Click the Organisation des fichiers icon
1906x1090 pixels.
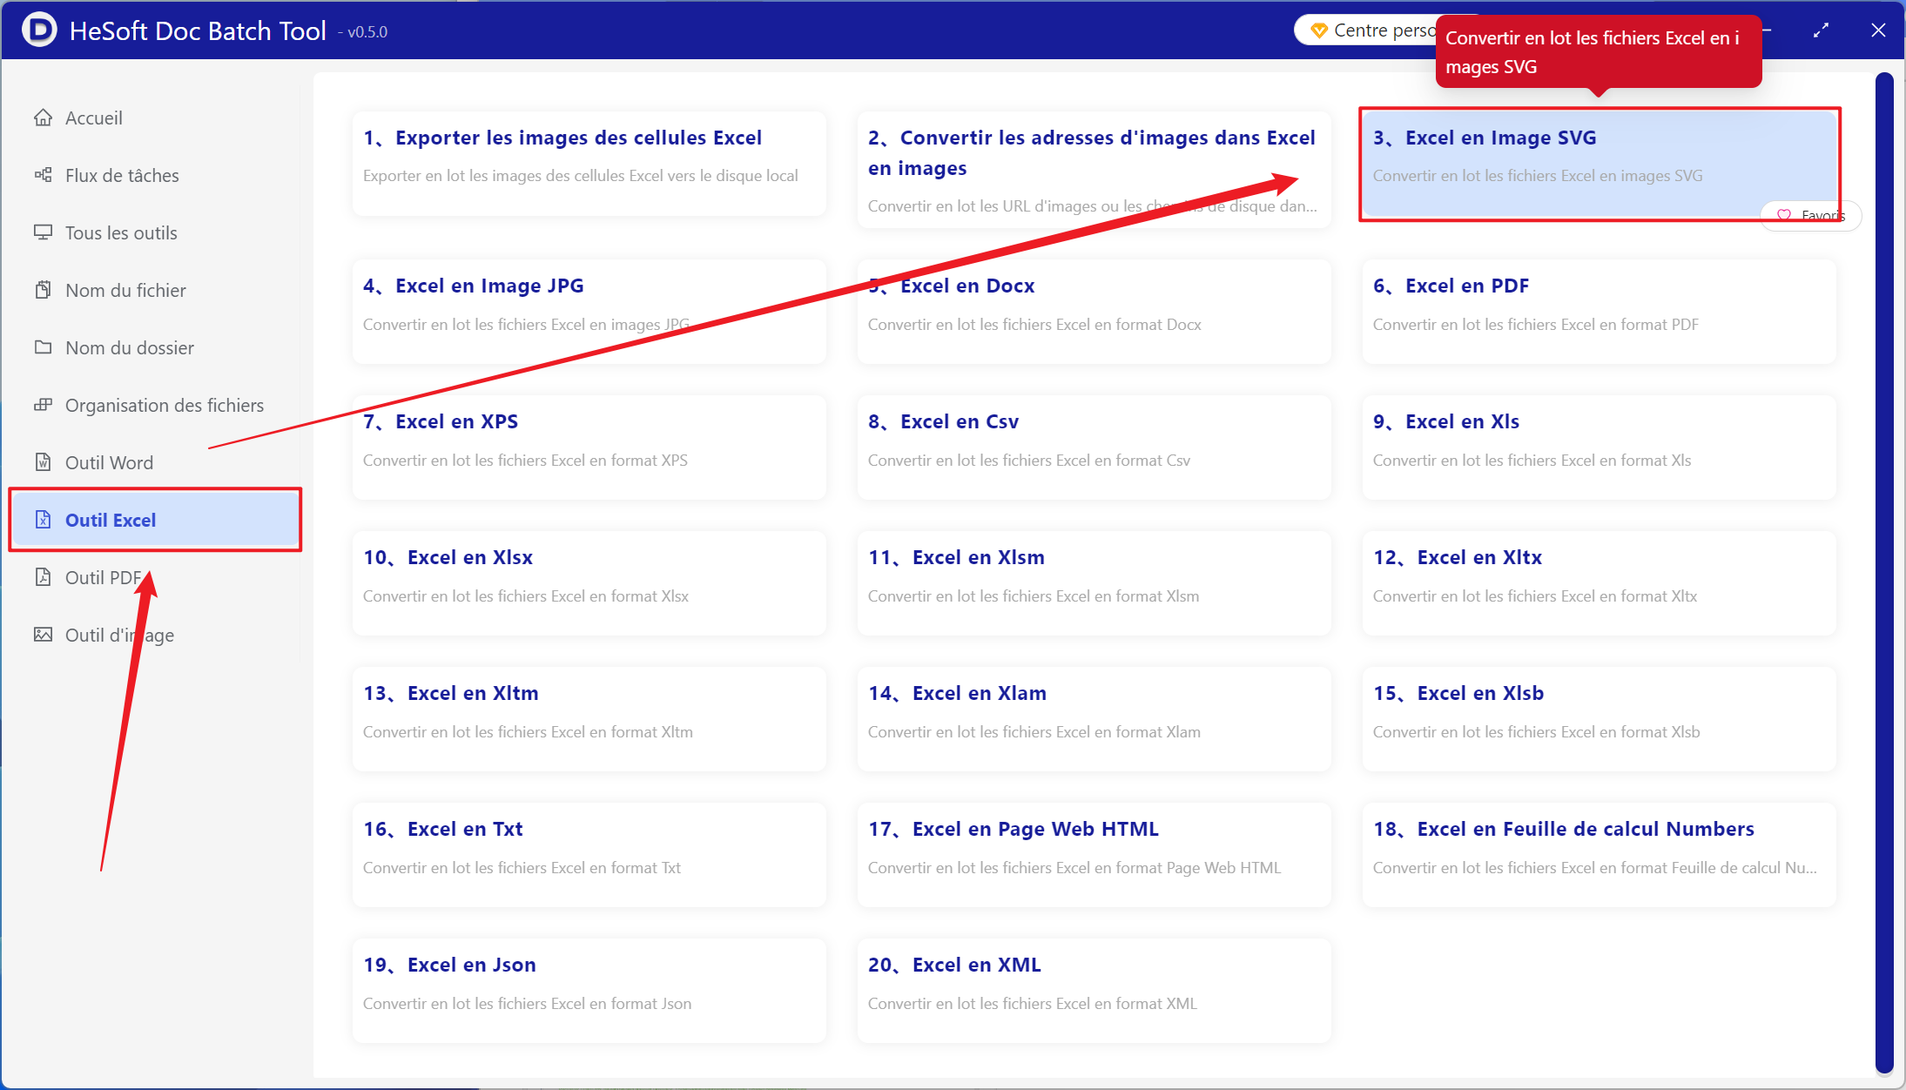click(x=43, y=405)
